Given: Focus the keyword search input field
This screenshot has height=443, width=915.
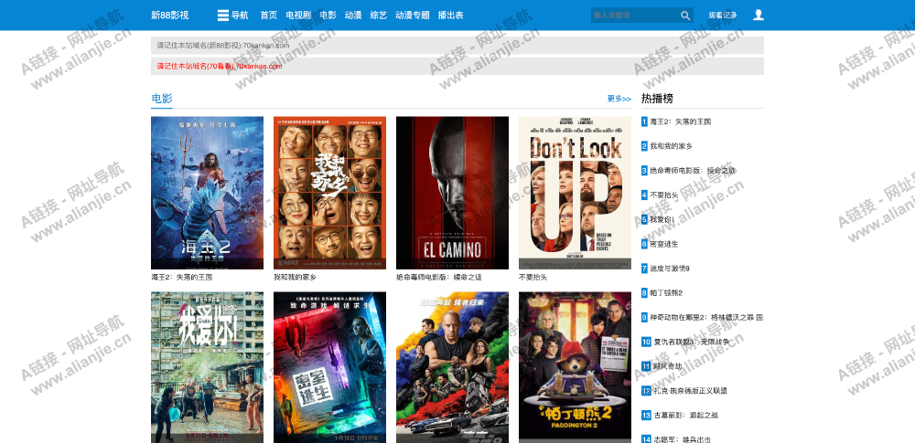Looking at the screenshot, I should pos(634,16).
